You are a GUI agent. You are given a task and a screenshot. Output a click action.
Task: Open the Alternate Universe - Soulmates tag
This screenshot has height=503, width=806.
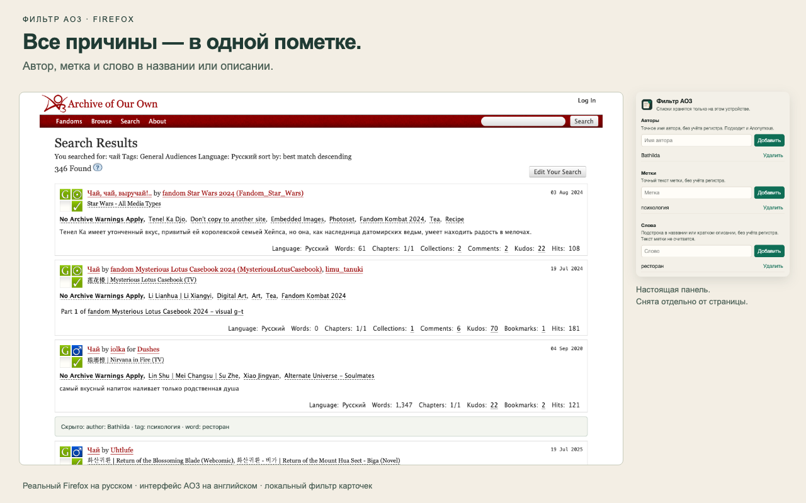point(329,376)
